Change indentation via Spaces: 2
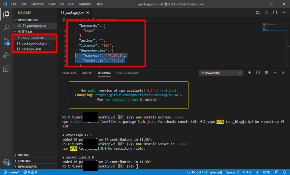This screenshot has height=175, width=290. point(232,172)
